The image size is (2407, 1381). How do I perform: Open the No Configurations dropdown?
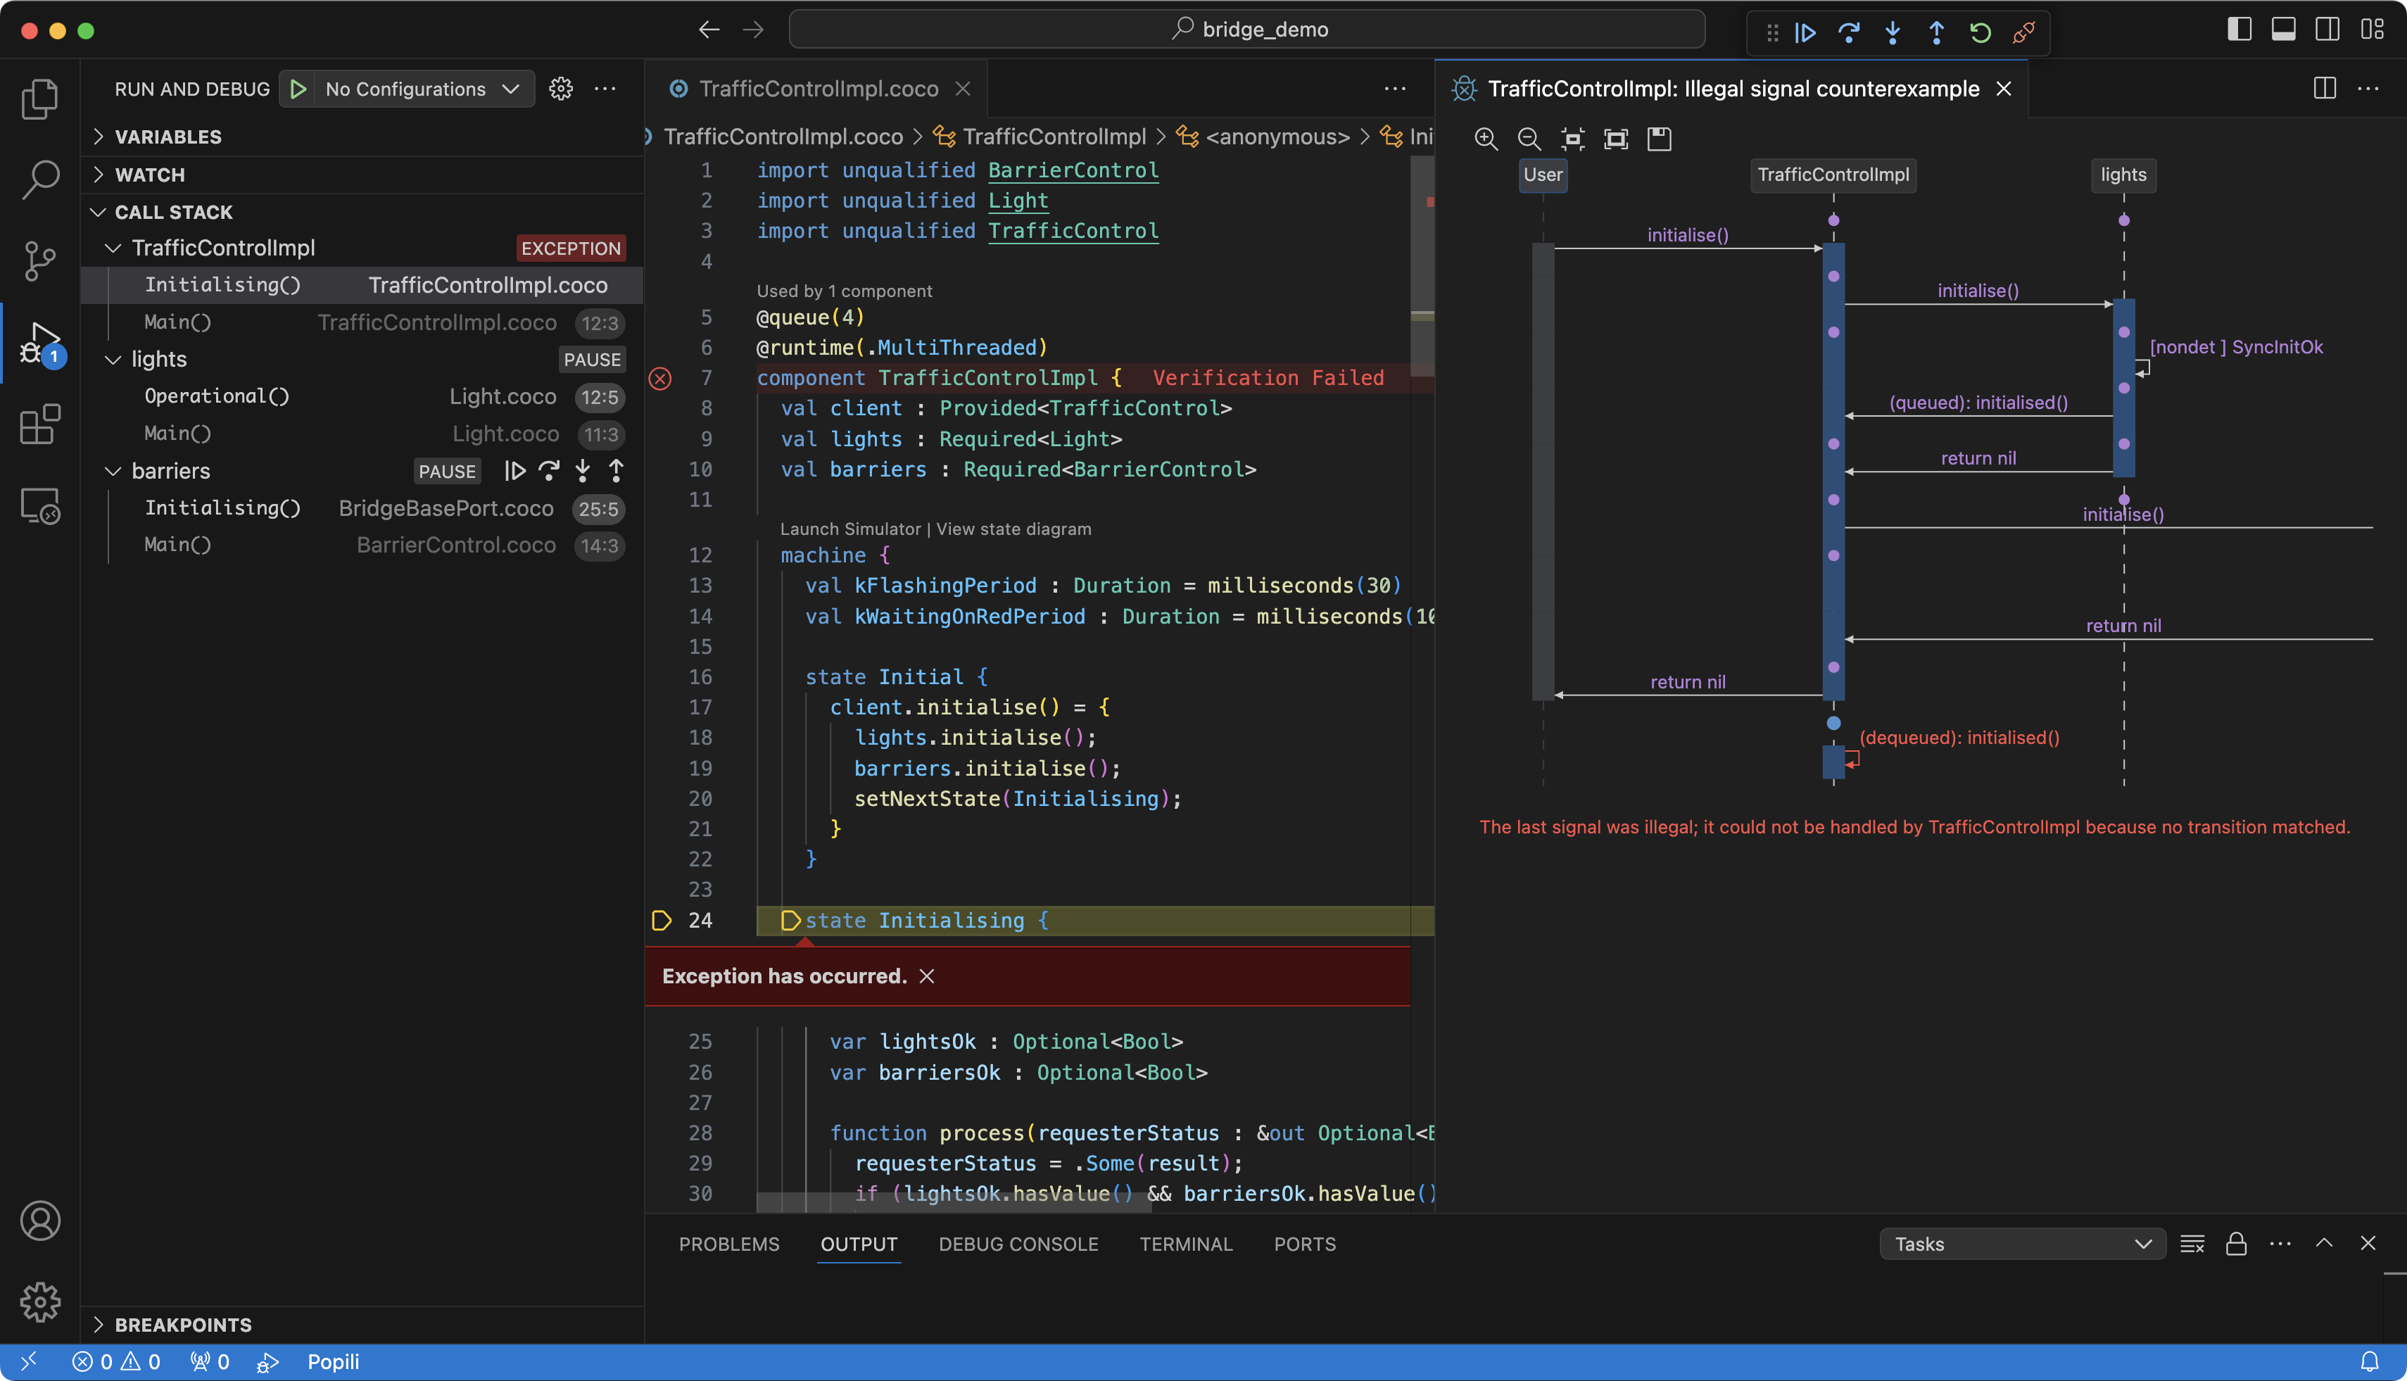click(422, 89)
